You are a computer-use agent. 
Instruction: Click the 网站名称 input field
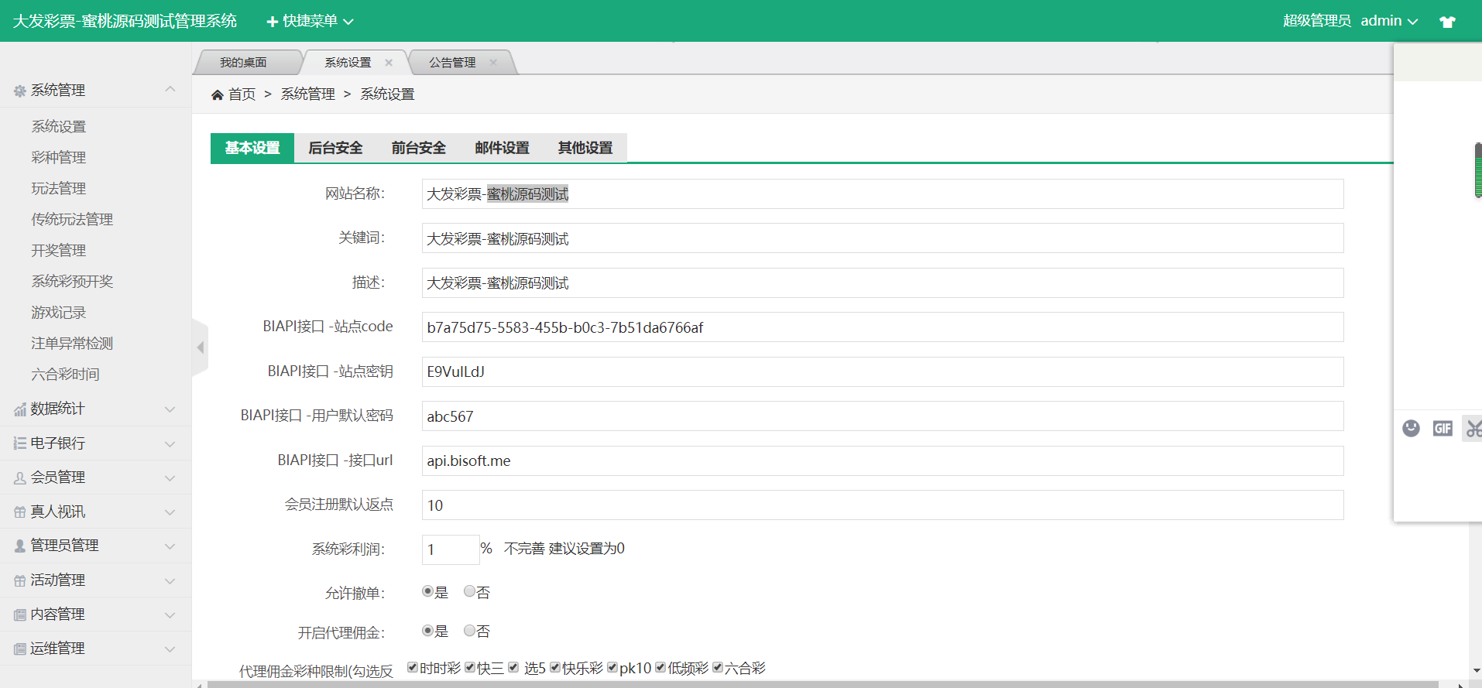[x=882, y=194]
